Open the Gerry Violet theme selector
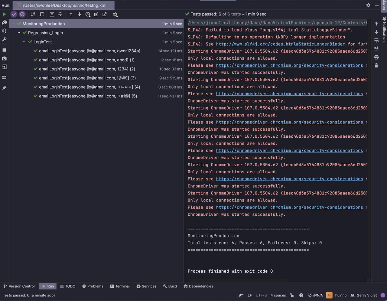Screen dimensions: 387x301 pyautogui.click(x=364, y=295)
